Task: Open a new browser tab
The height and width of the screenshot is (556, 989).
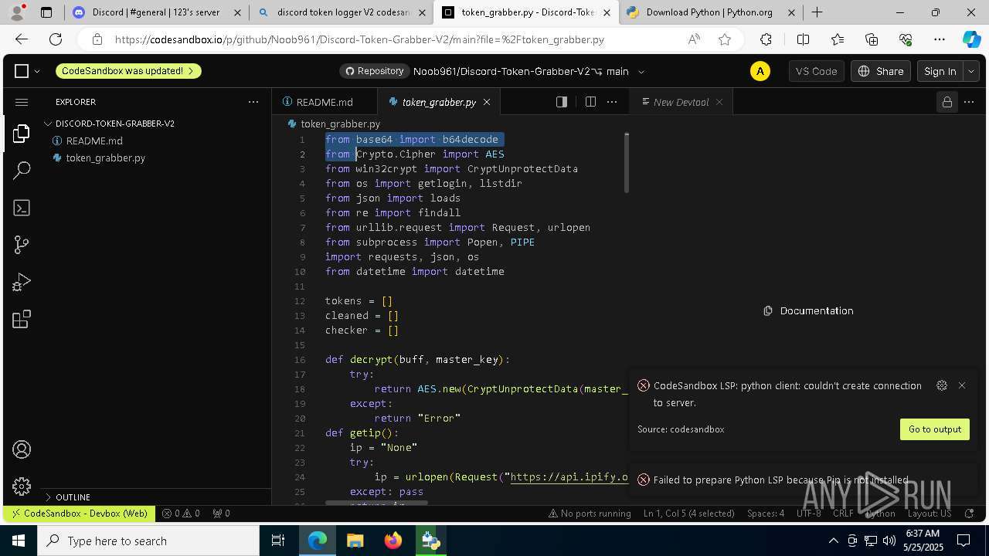Action: coord(817,12)
